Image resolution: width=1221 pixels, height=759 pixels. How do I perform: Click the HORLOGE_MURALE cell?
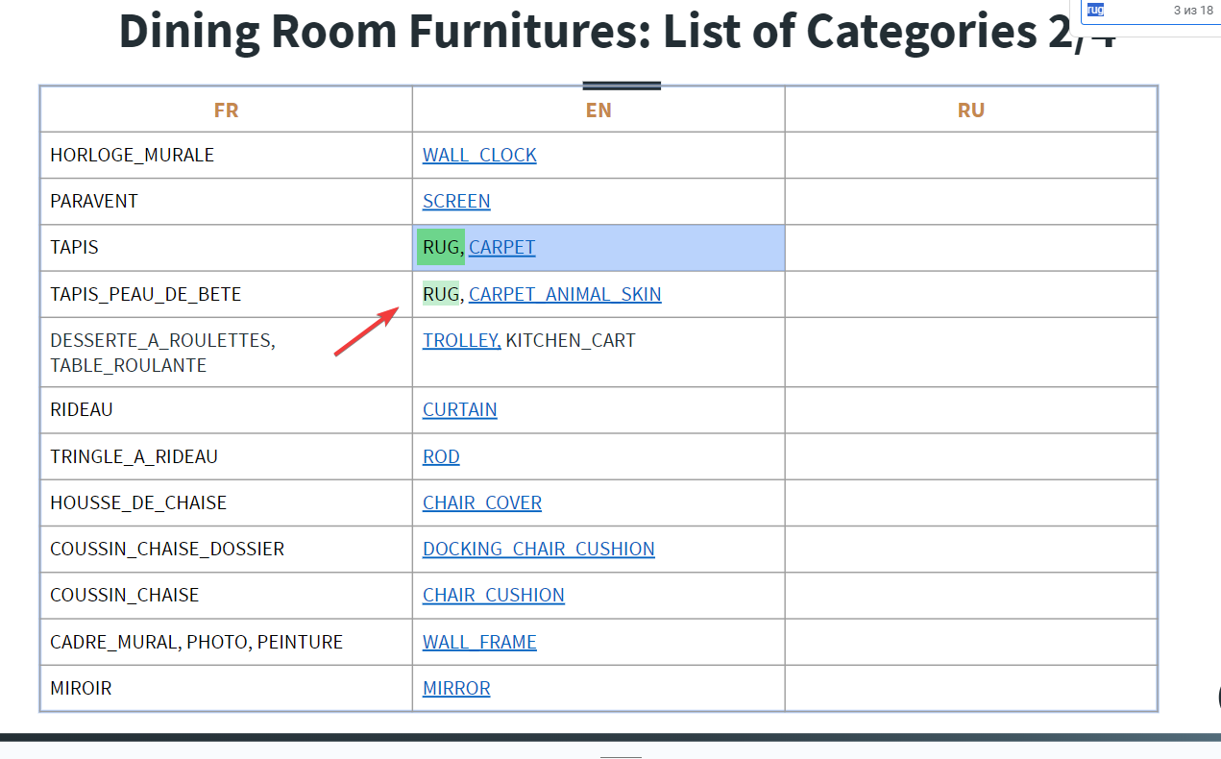(133, 156)
